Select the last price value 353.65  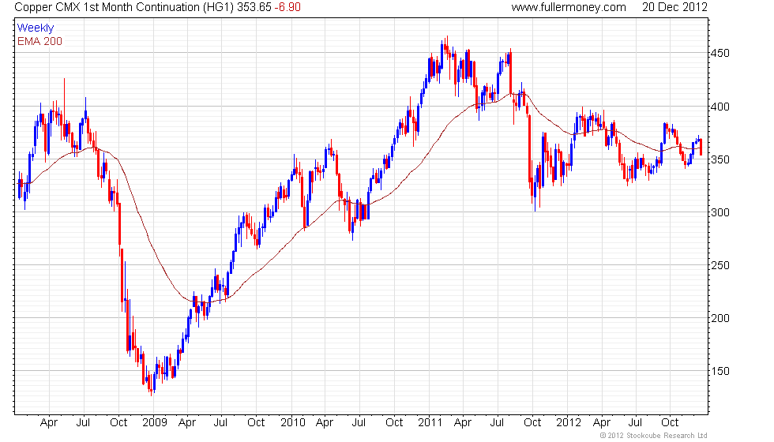(254, 7)
